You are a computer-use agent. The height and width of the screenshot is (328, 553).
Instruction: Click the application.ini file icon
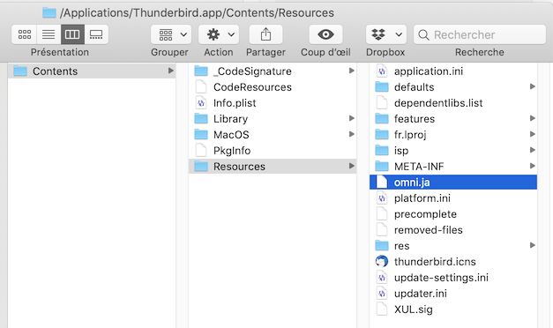382,71
